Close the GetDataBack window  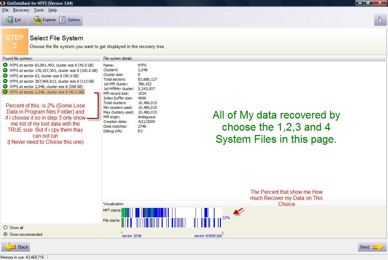point(380,3)
